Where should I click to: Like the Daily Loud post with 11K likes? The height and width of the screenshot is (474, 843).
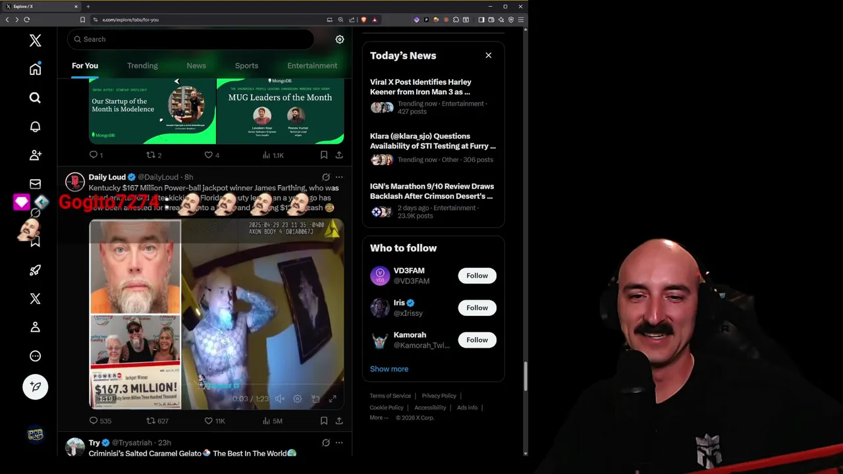click(214, 421)
